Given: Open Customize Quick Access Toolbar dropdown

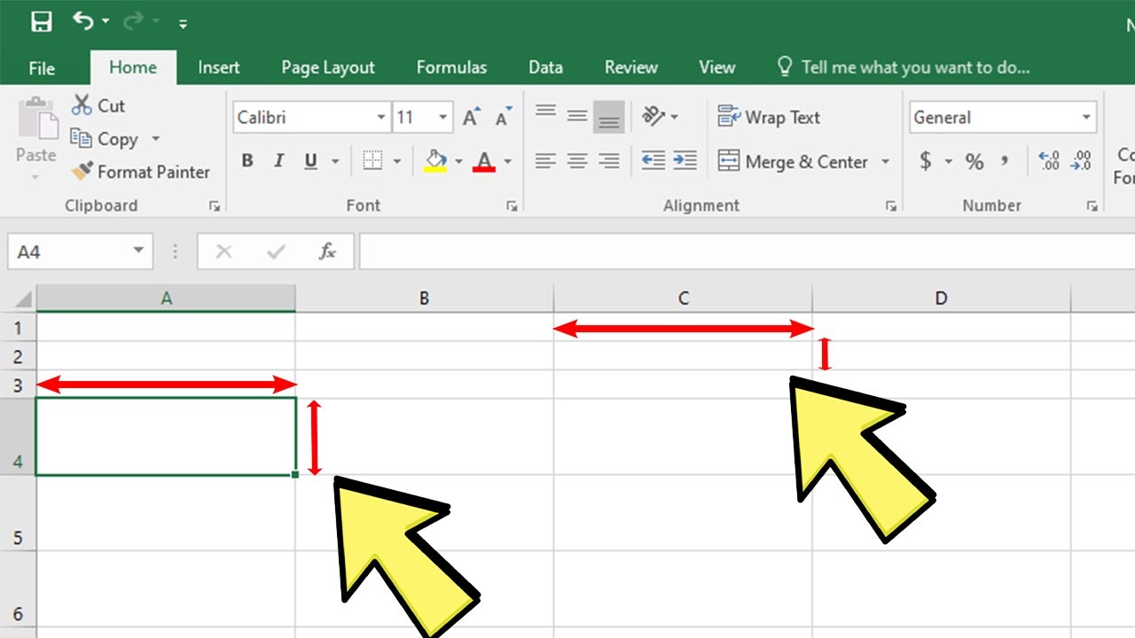Looking at the screenshot, I should pos(183,23).
